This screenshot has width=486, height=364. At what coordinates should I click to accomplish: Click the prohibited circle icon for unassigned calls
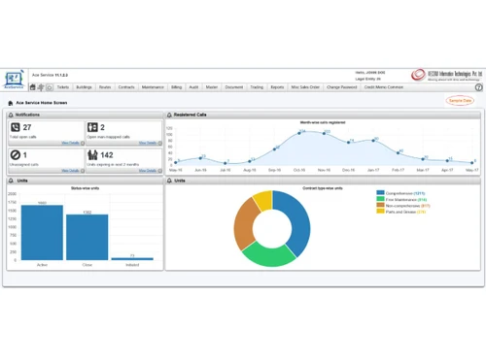(x=16, y=155)
